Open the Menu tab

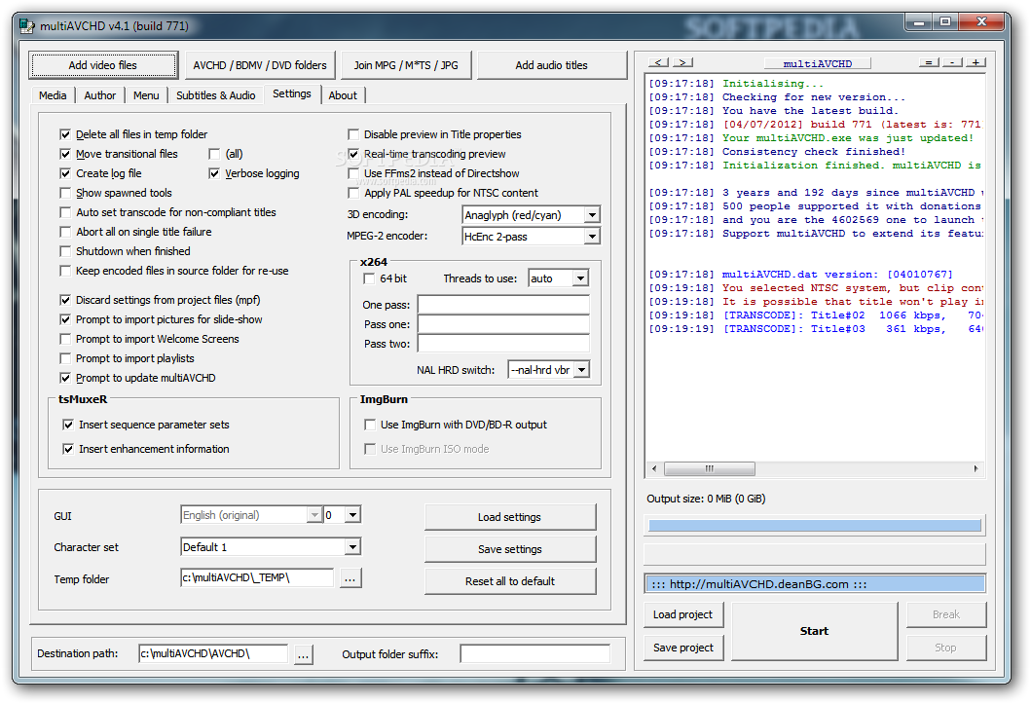(146, 95)
